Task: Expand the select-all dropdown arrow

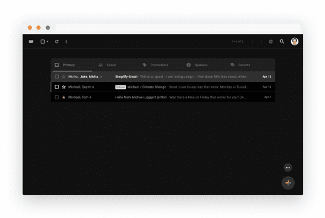Action: click(47, 42)
